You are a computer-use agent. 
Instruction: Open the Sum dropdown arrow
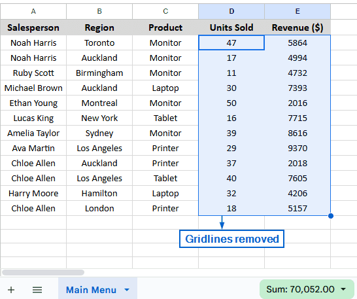click(x=343, y=289)
